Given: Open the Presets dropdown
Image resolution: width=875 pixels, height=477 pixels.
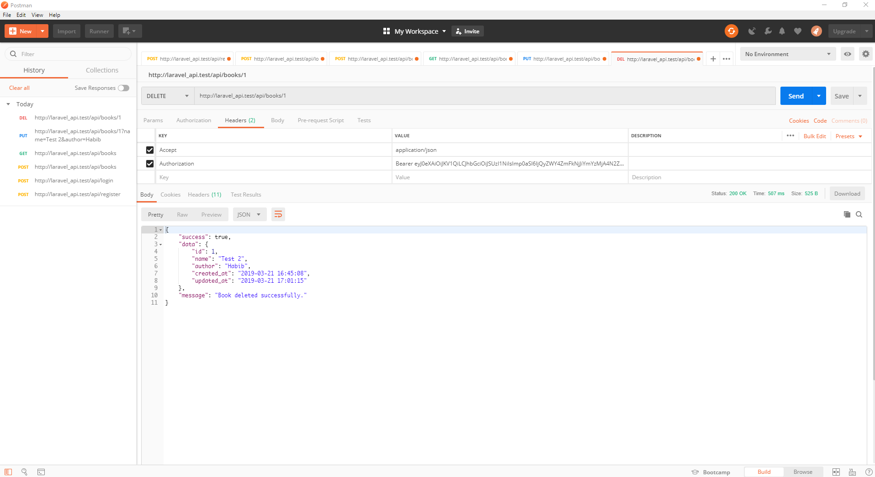Looking at the screenshot, I should 848,136.
